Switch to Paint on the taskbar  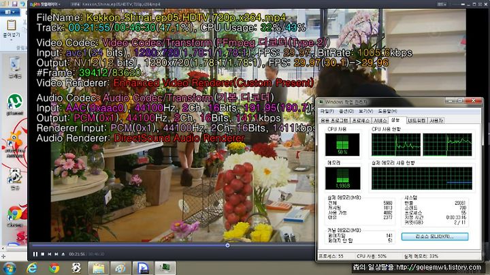click(x=120, y=268)
